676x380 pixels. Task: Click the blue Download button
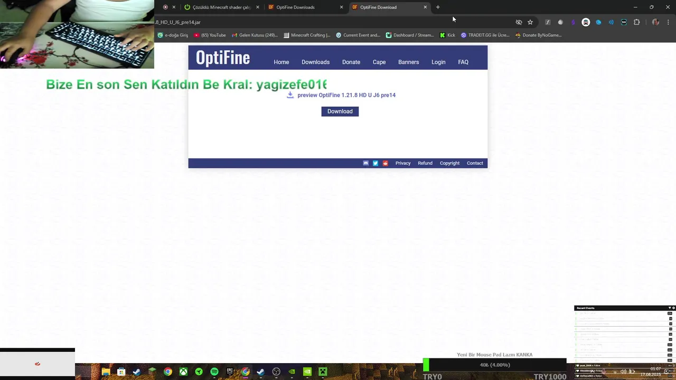[x=340, y=111]
